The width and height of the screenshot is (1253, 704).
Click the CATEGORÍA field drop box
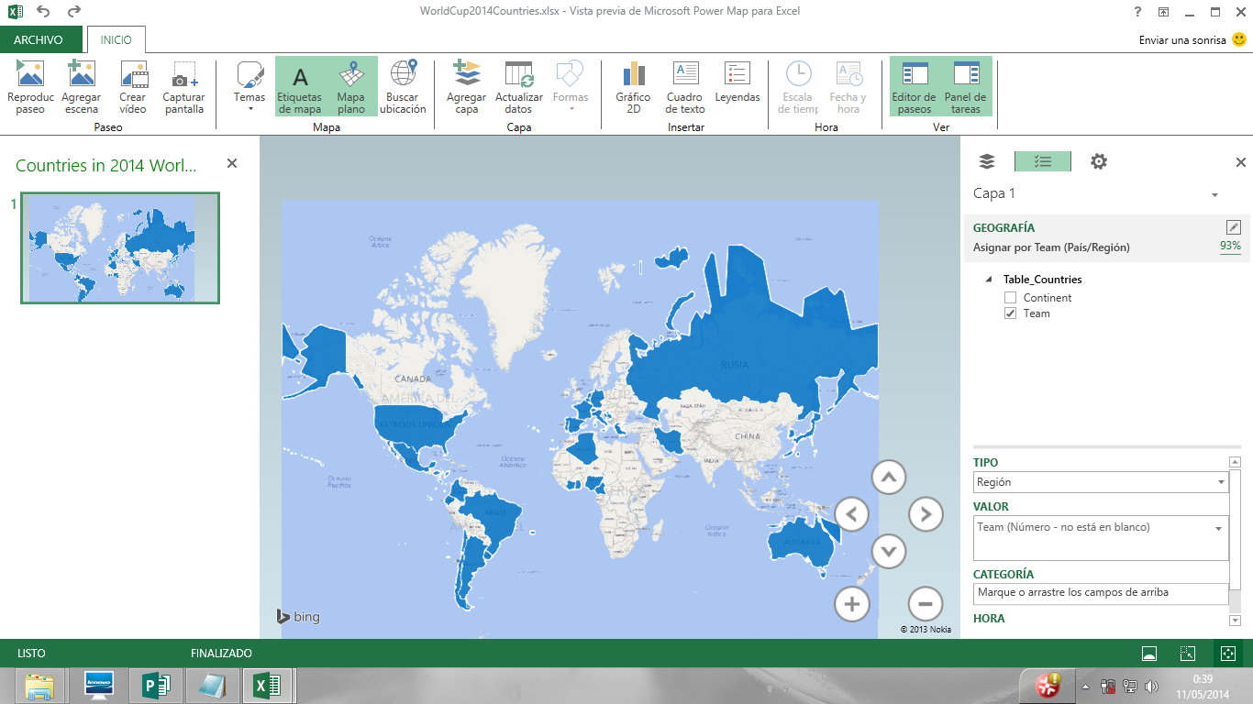pyautogui.click(x=1101, y=593)
